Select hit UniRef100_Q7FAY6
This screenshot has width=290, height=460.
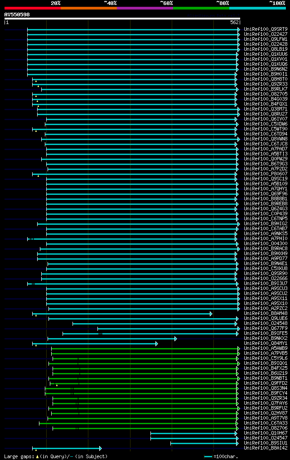pos(266,403)
